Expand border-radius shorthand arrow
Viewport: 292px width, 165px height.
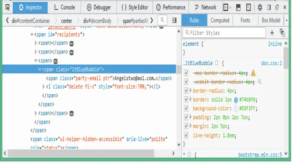point(190,91)
